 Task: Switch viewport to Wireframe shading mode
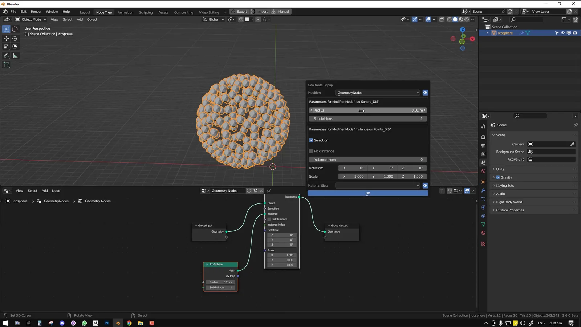[449, 19]
